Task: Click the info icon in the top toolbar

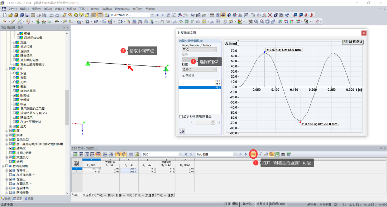Action: click(276, 15)
